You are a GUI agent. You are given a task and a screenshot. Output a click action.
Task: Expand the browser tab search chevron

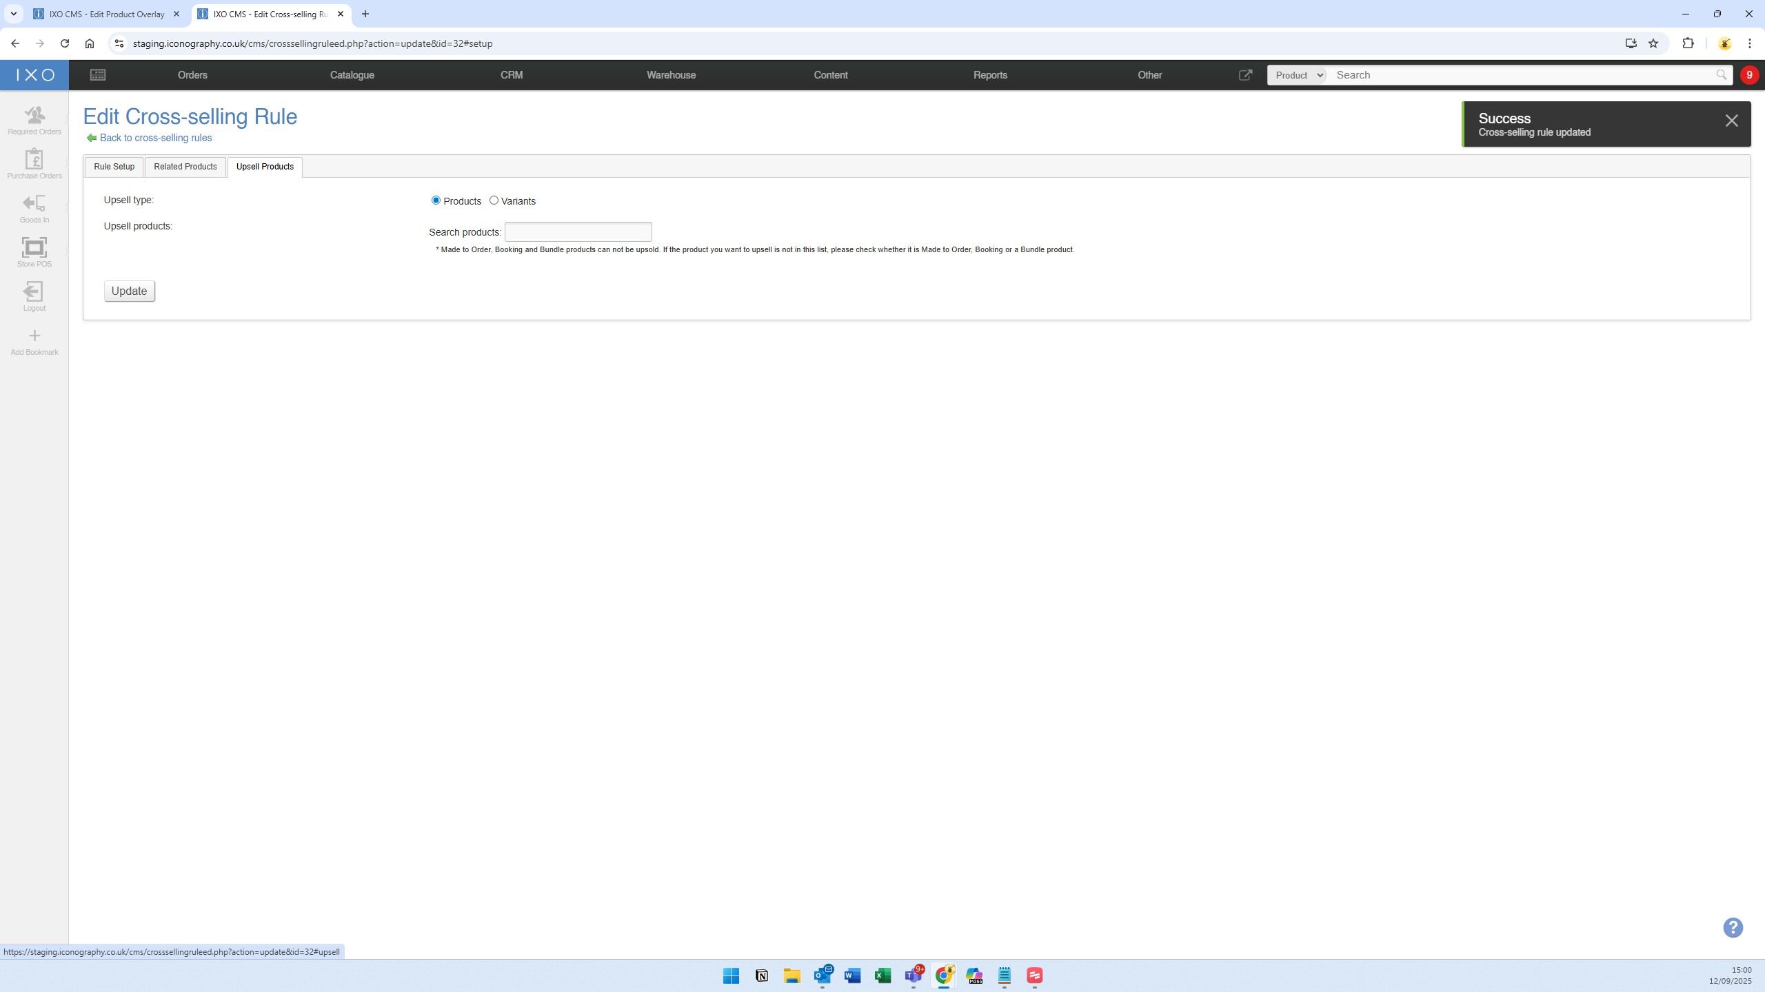pos(13,14)
